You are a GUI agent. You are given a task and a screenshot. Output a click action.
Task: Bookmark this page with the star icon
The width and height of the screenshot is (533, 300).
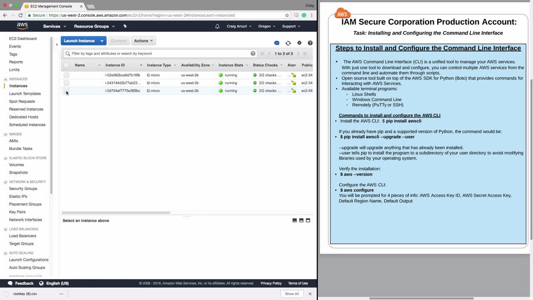[287, 15]
